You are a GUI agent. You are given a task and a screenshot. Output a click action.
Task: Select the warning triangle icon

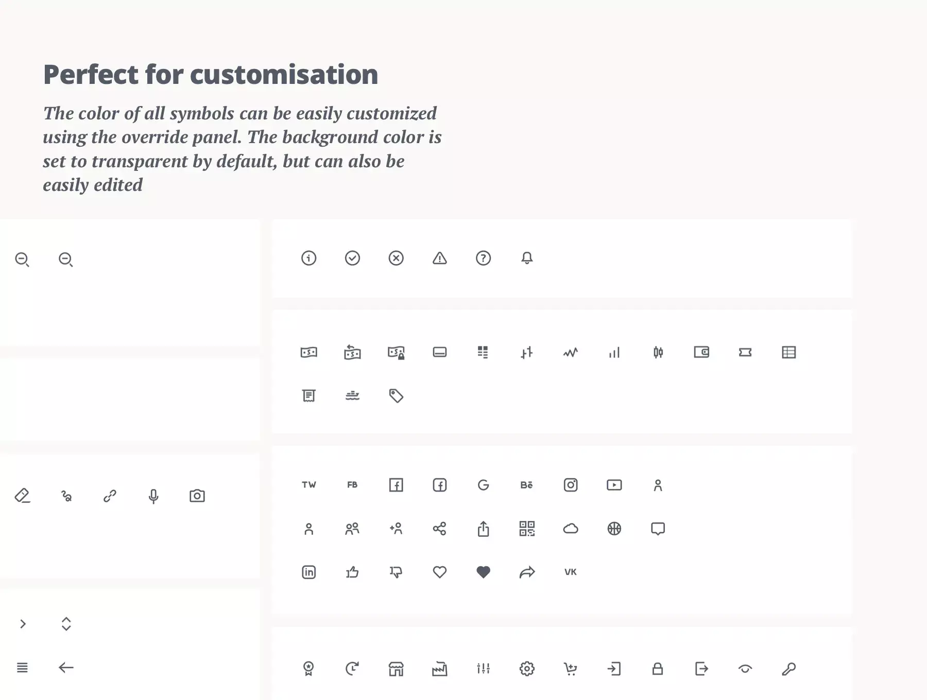[439, 258]
